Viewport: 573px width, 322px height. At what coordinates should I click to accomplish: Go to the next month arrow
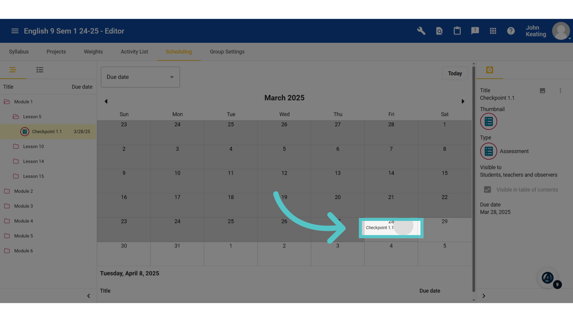coord(463,101)
